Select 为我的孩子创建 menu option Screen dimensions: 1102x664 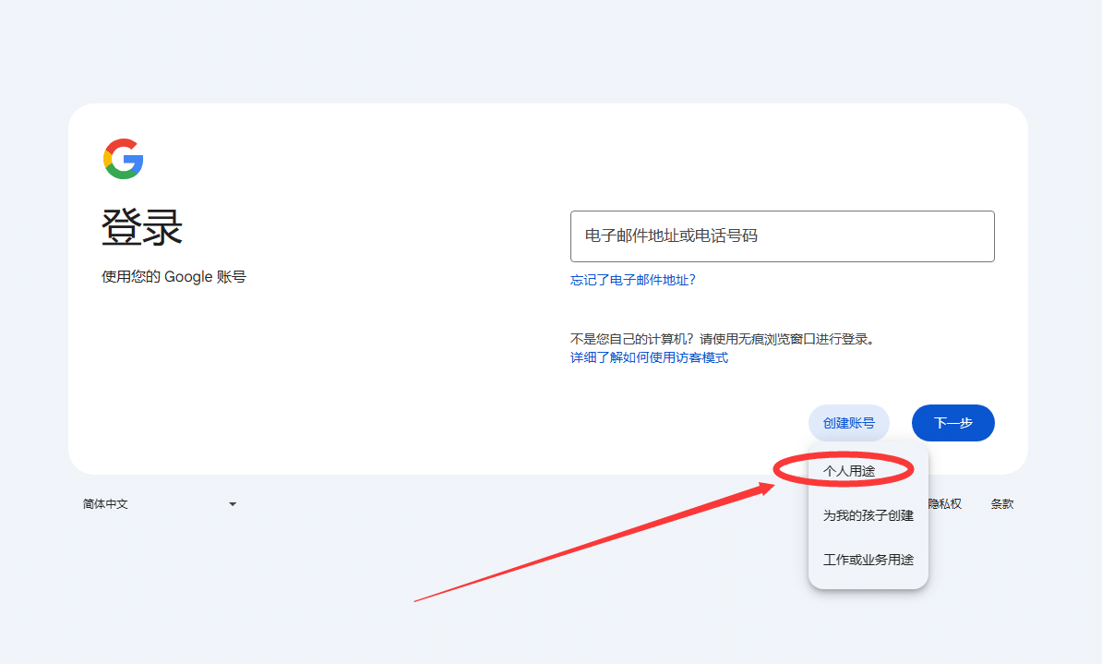tap(868, 515)
